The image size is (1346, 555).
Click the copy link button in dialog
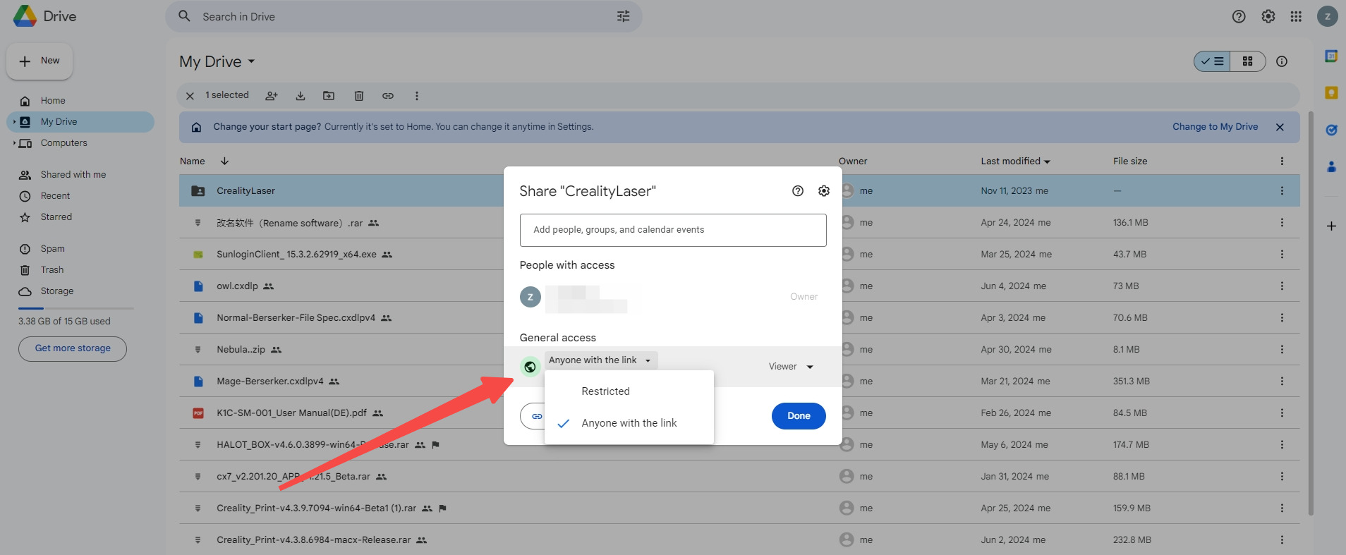tap(533, 416)
